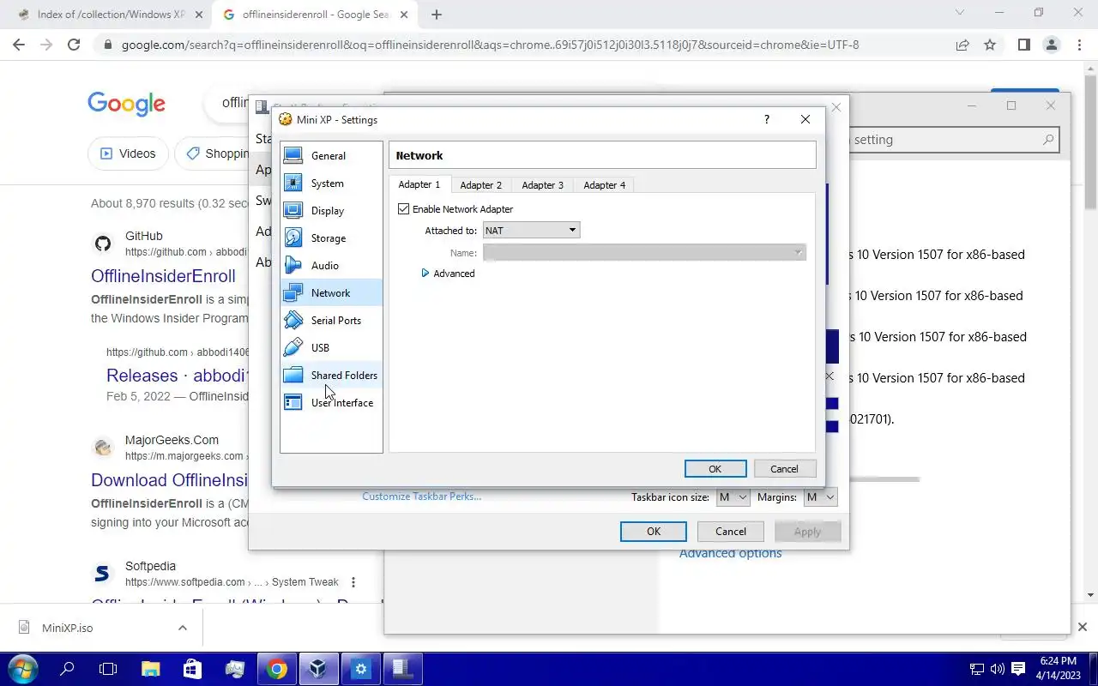Switch to VirtualBox cube icon on taskbar
The image size is (1098, 686).
(318, 669)
